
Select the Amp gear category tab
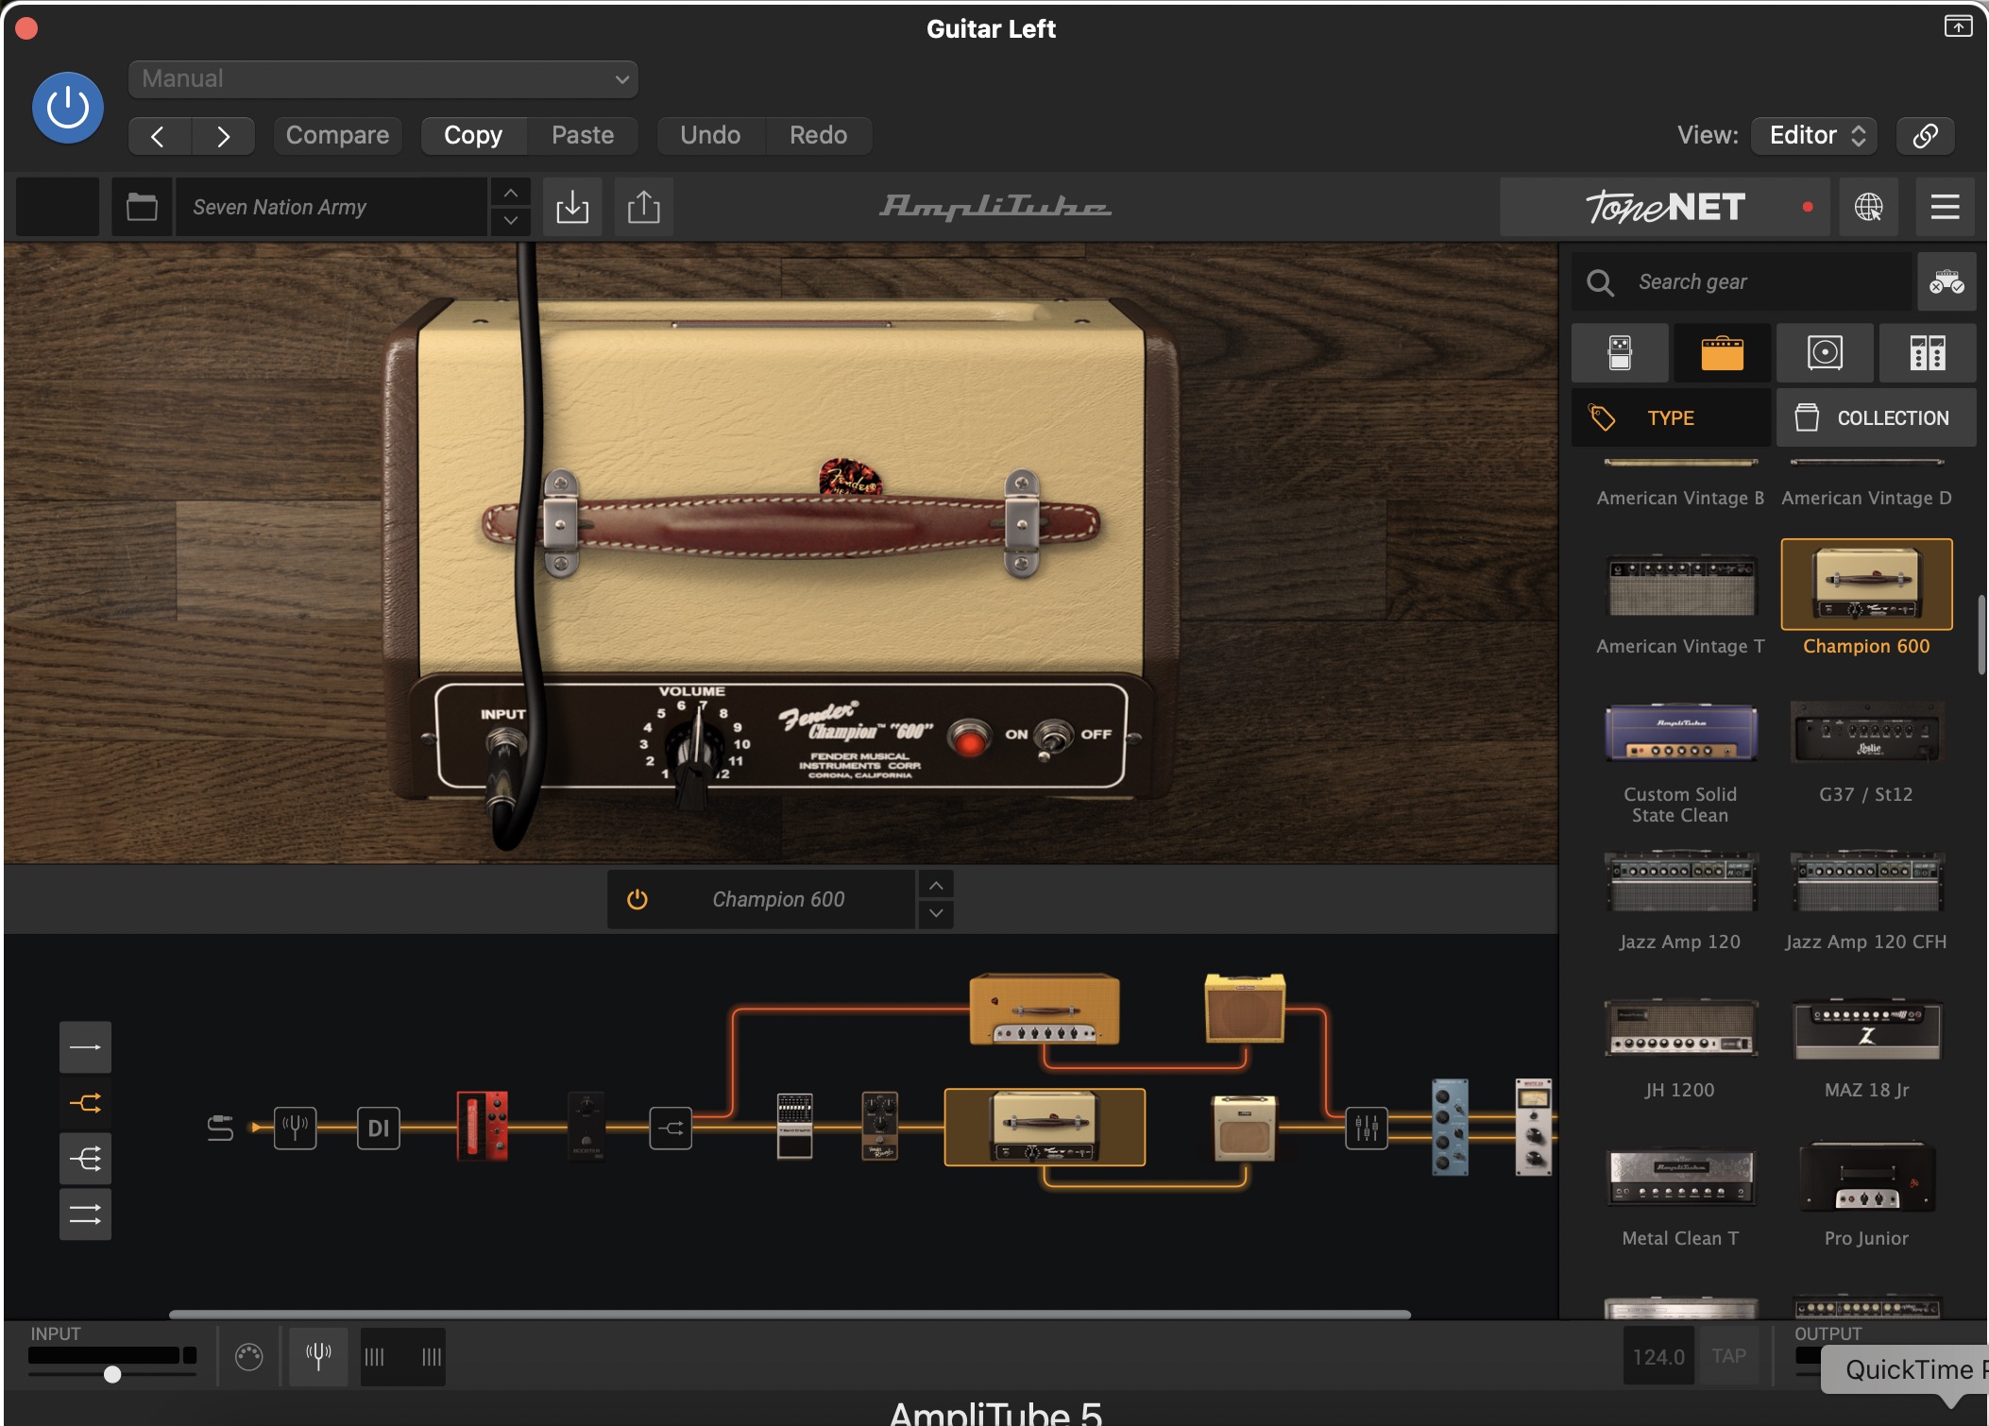point(1723,353)
